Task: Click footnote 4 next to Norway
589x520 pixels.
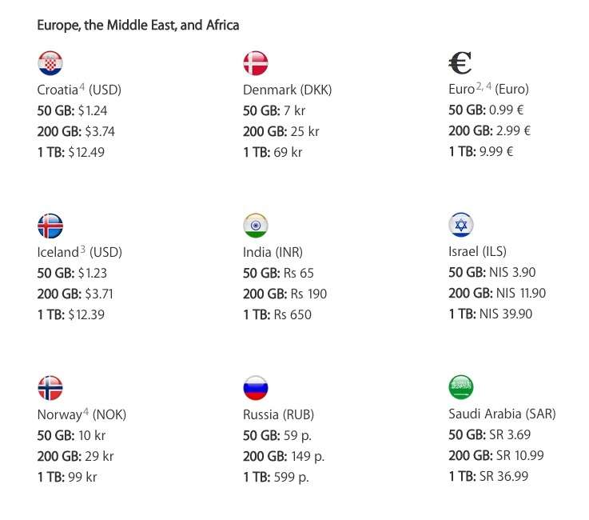Action: pyautogui.click(x=86, y=412)
